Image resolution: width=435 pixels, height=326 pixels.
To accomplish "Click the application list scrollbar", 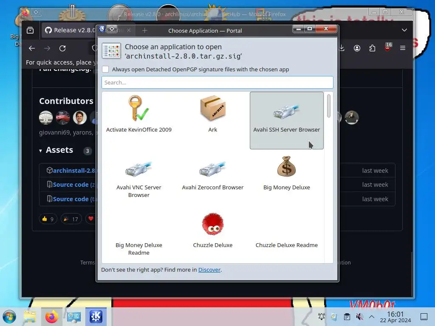I will [x=329, y=106].
